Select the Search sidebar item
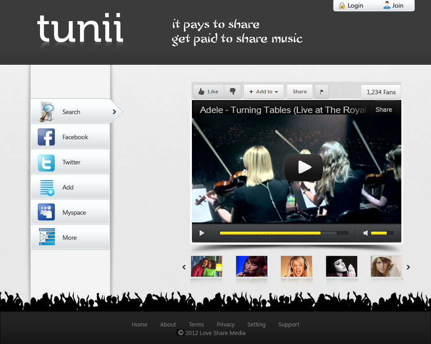This screenshot has width=431, height=344. point(76,111)
